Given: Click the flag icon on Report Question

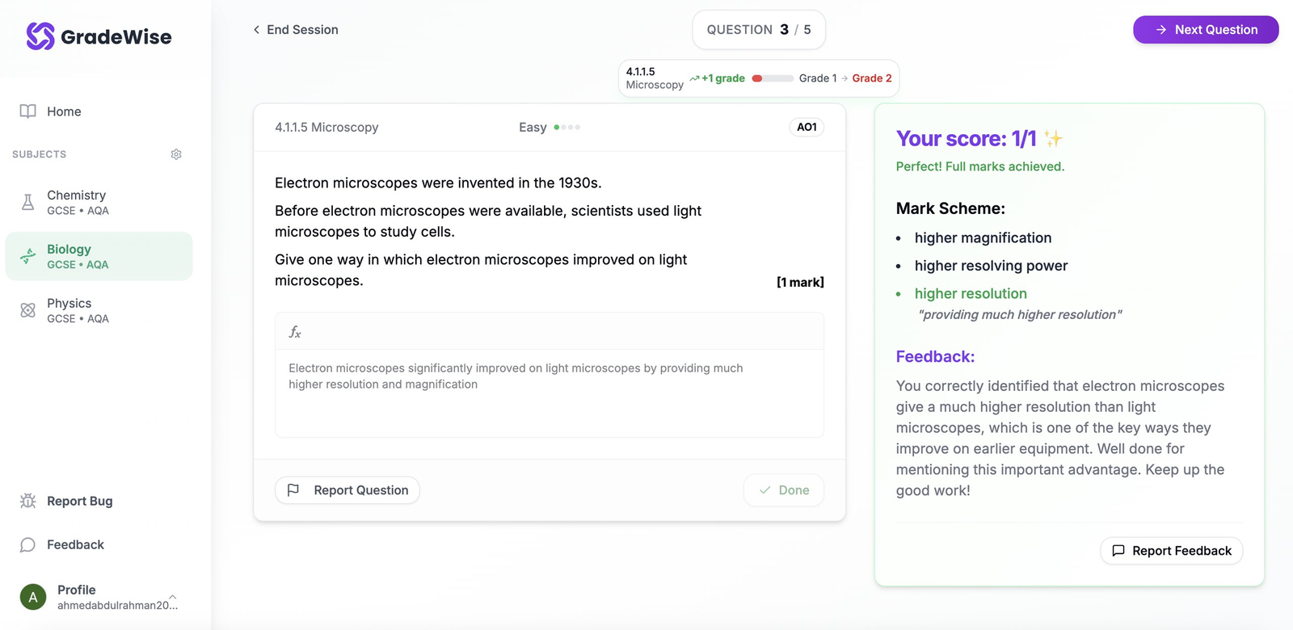Looking at the screenshot, I should [x=293, y=489].
